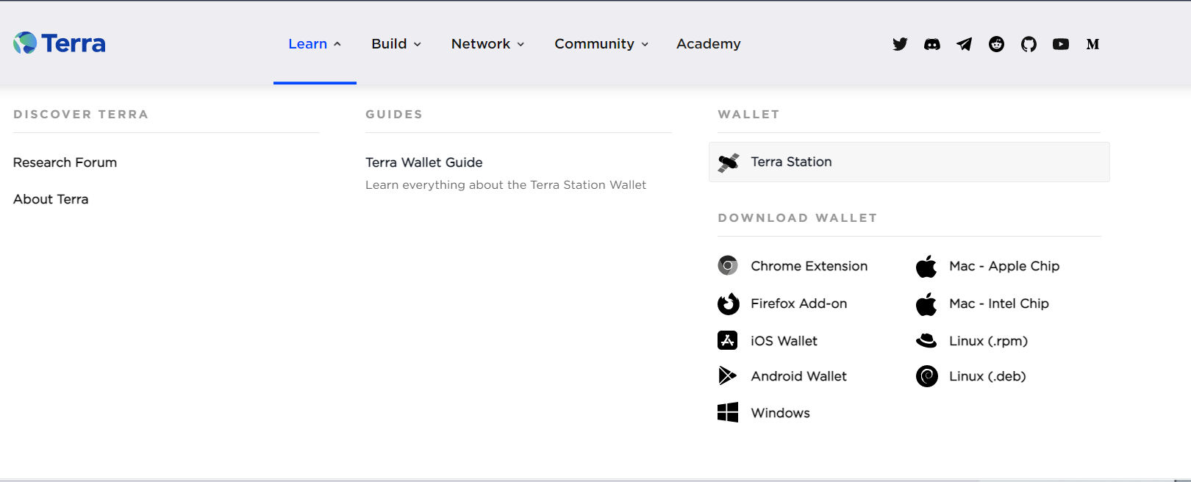Open the iOS Wallet text link
The height and width of the screenshot is (482, 1191).
(x=784, y=341)
